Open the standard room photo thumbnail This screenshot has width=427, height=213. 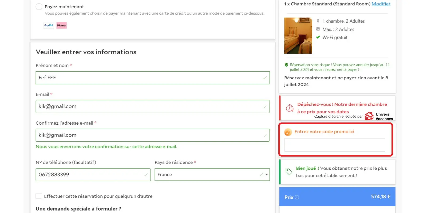pyautogui.click(x=298, y=36)
